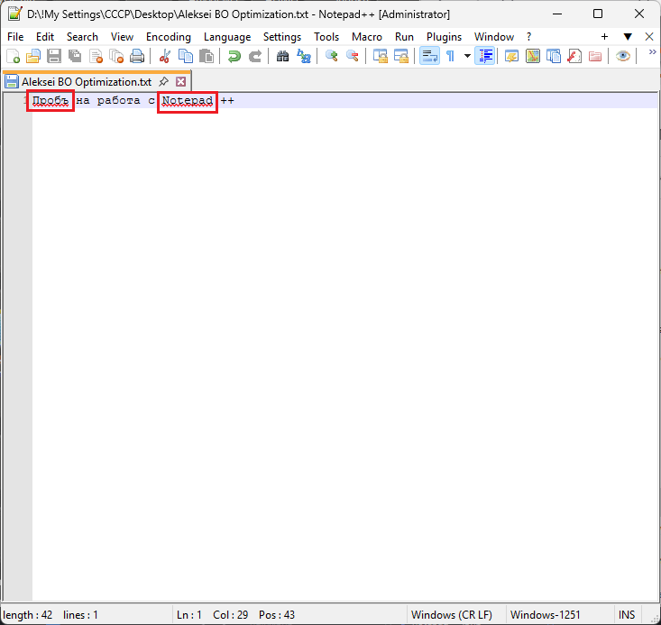Toggle file monitoring eye icon
Screen dimensions: 661x625
622,56
